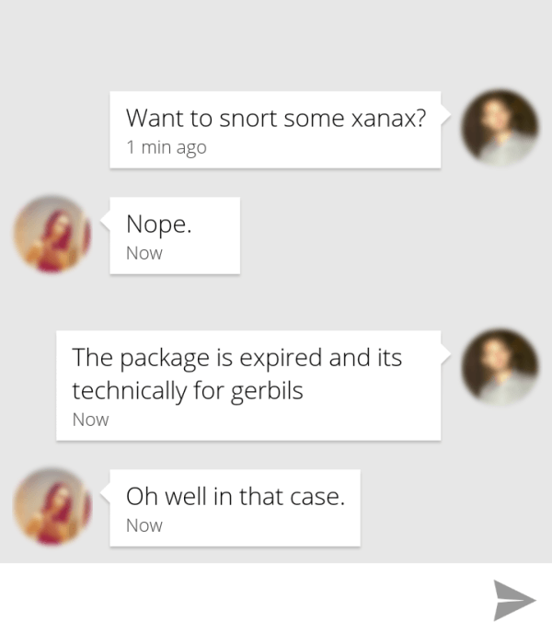This screenshot has height=633, width=552.
Task: Click the "Nope." message bubble
Action: [175, 236]
